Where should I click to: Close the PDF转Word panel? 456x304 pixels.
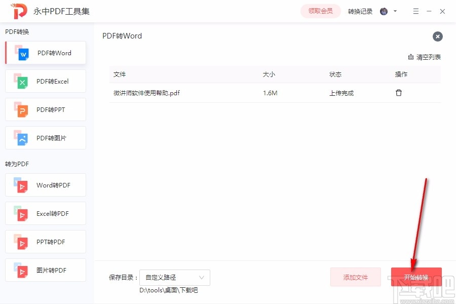pos(437,36)
